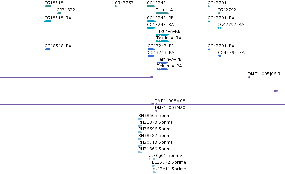Click the CG18518-PA protein glyph
The image size is (285, 174).
[48, 49]
